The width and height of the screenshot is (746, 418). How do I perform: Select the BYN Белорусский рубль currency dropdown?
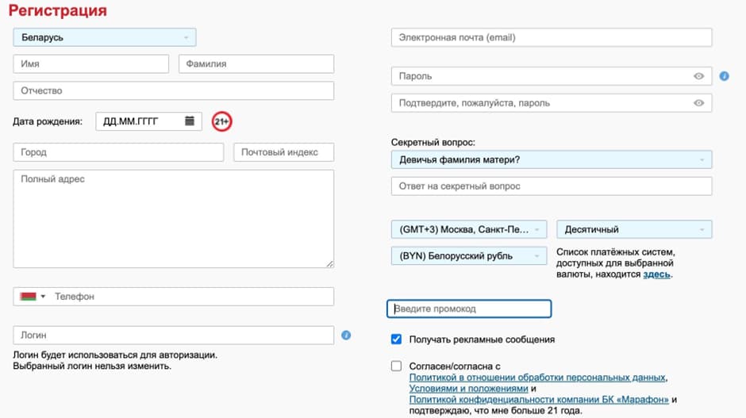pyautogui.click(x=469, y=256)
